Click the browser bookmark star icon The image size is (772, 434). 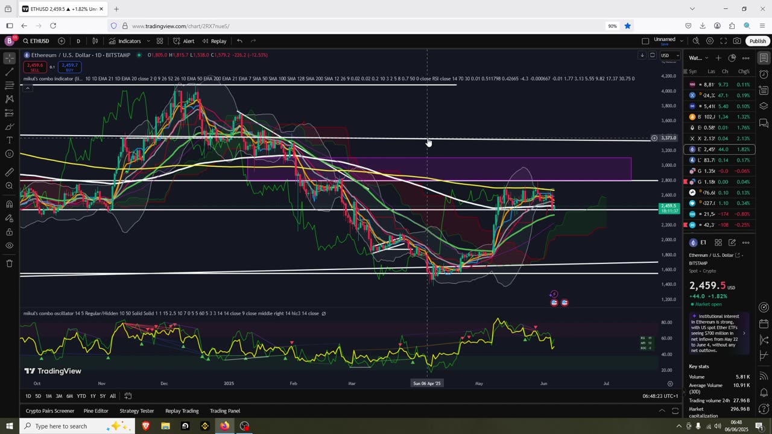pos(627,26)
